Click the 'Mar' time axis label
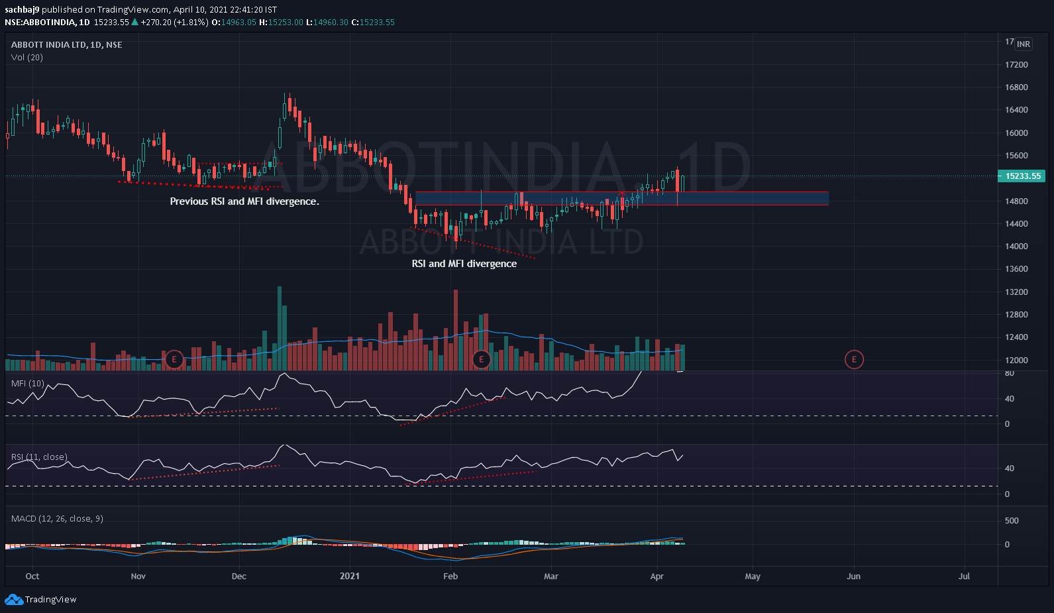The width and height of the screenshot is (1054, 613). (x=551, y=576)
